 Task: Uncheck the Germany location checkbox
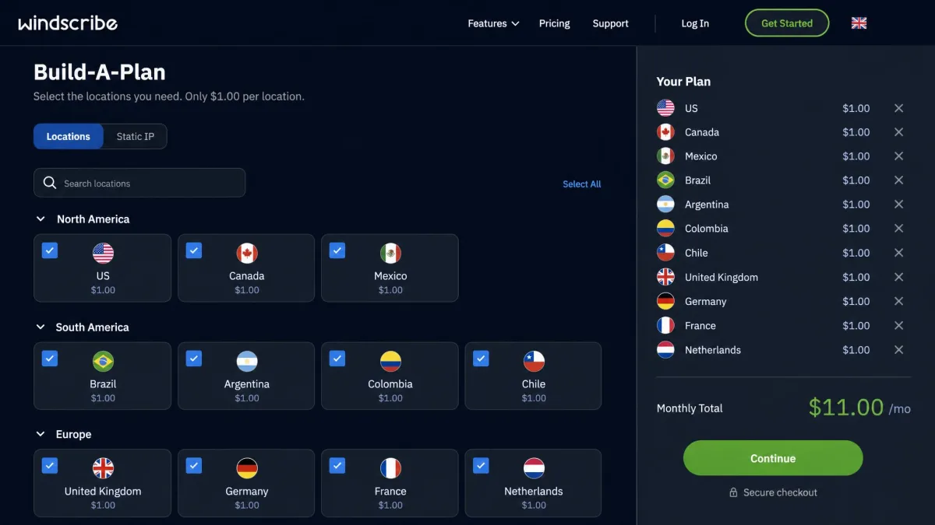coord(194,465)
